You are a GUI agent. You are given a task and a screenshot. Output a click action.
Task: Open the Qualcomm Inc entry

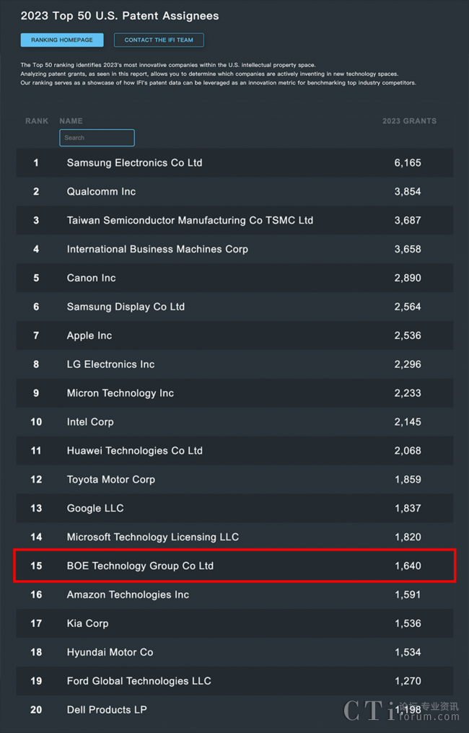[x=101, y=192]
